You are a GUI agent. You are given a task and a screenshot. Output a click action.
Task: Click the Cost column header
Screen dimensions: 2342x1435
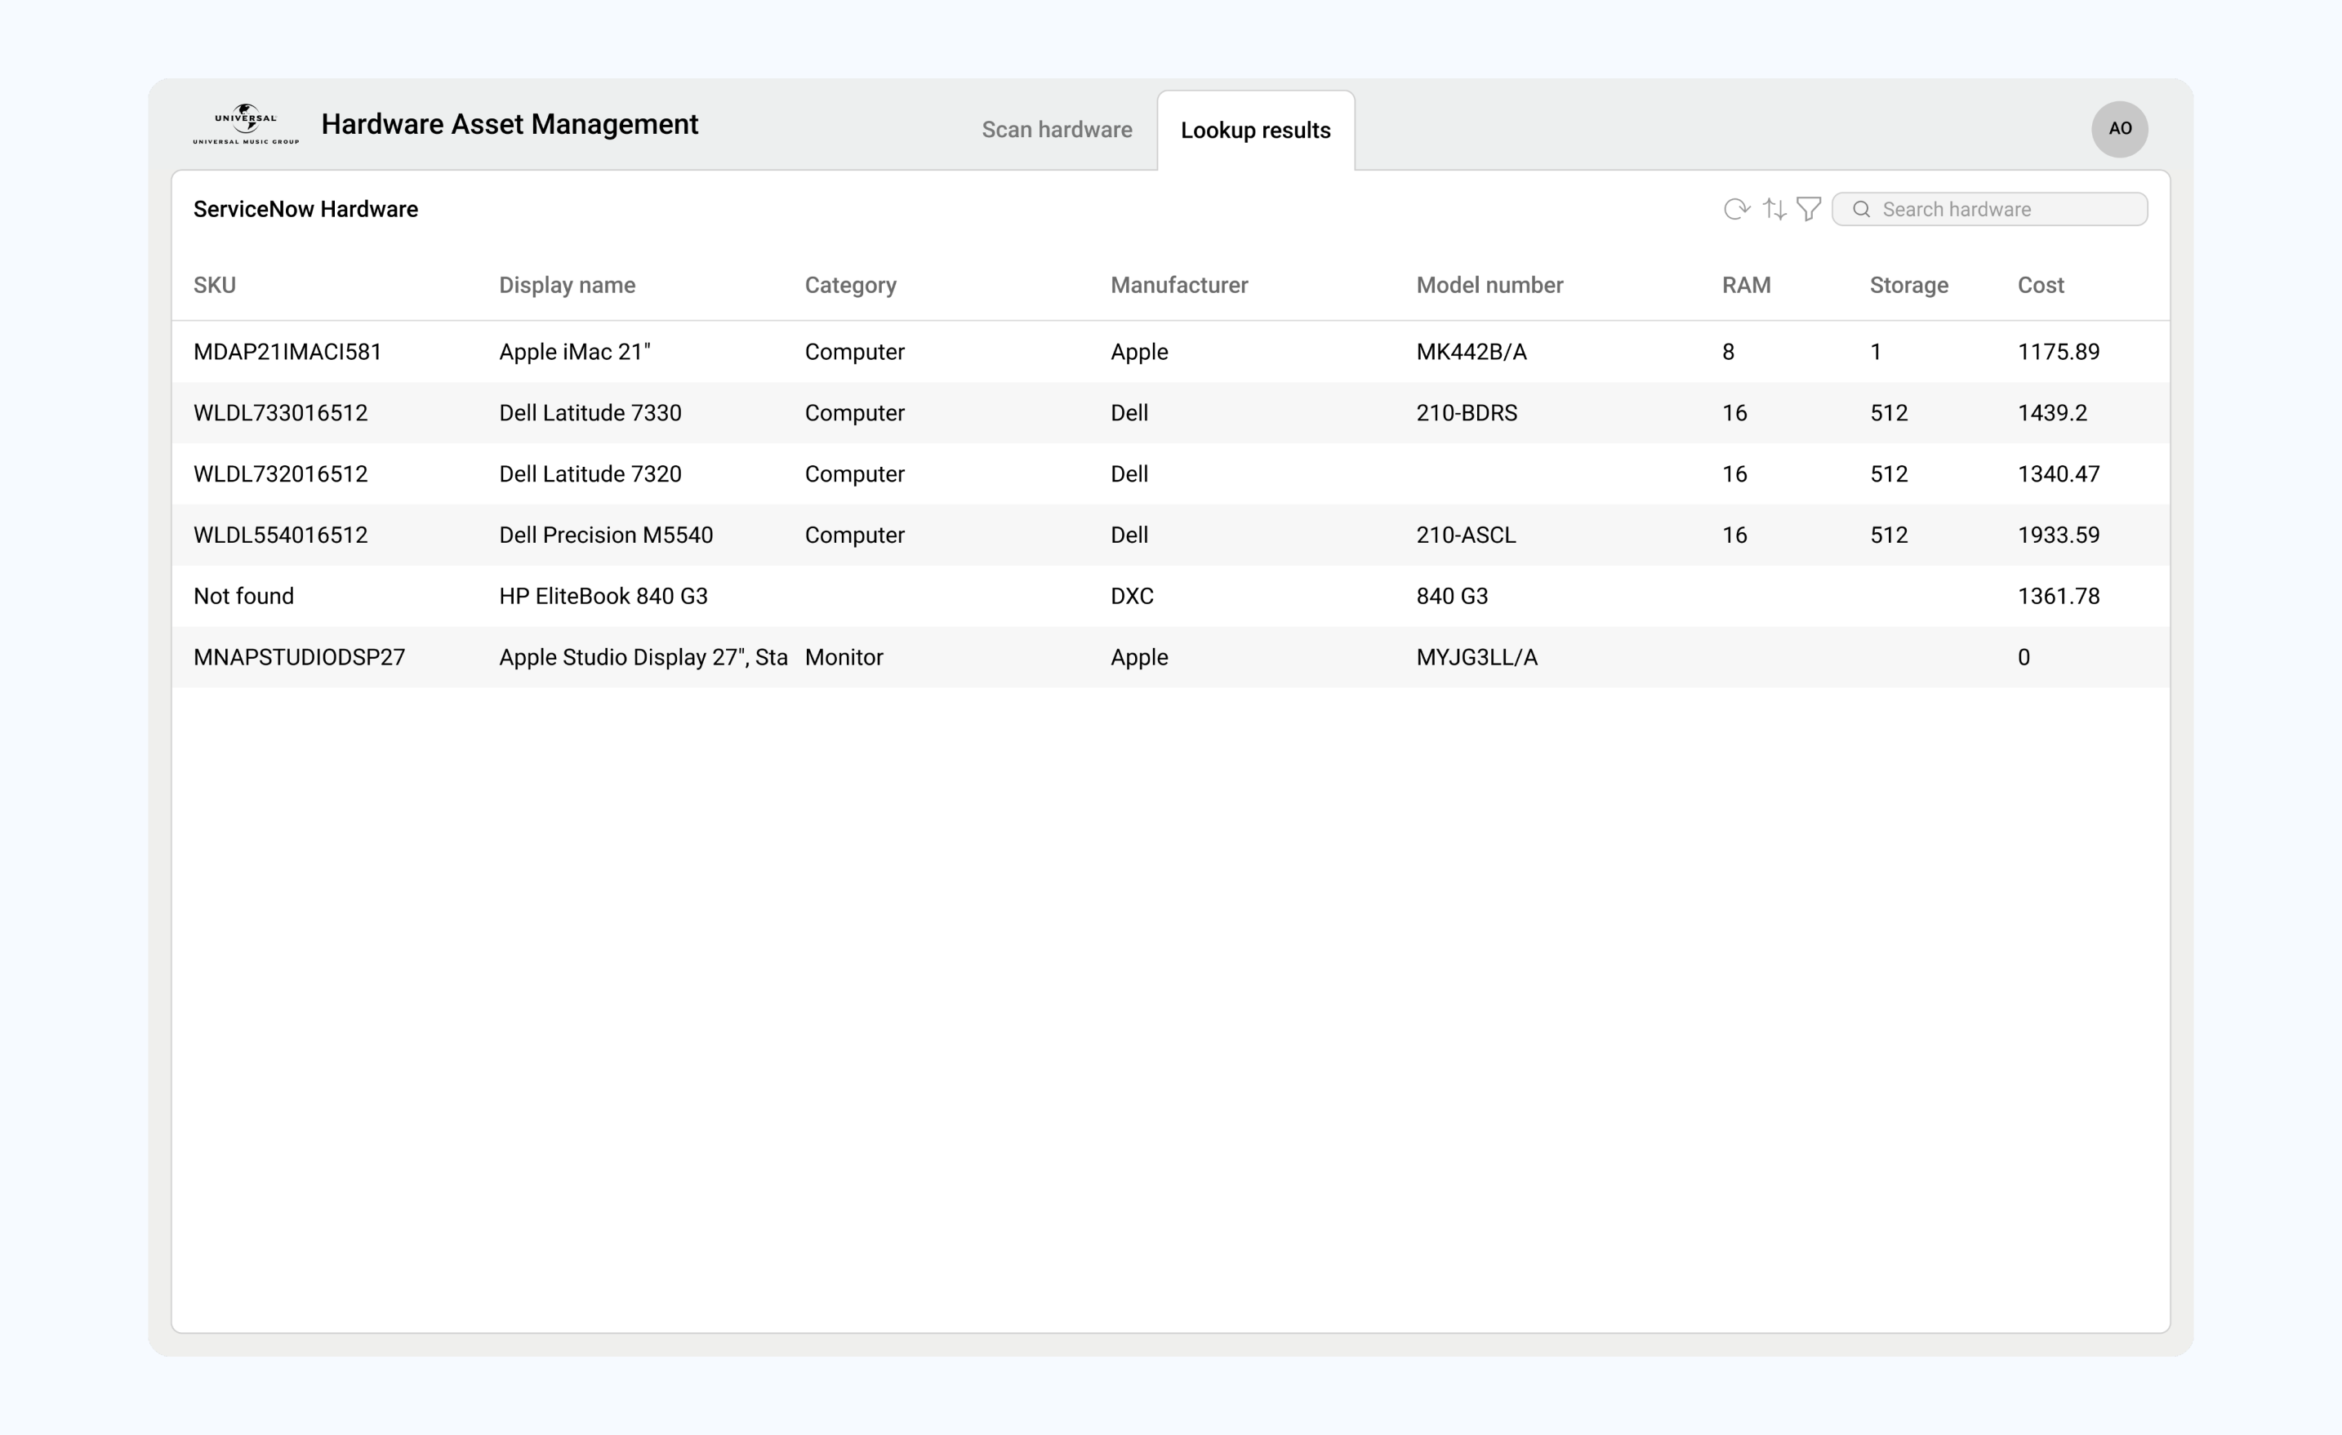click(2041, 285)
